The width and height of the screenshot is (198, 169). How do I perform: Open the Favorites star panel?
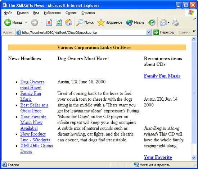tap(110, 23)
